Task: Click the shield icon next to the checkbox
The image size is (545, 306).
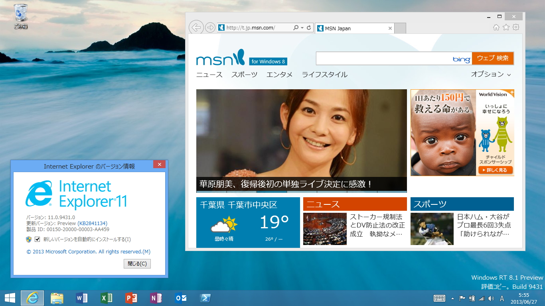Action: pos(30,239)
